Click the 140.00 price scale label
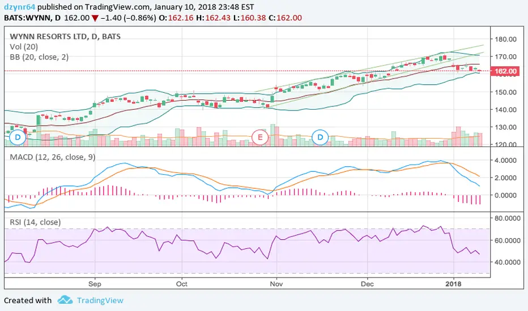 [x=506, y=109]
